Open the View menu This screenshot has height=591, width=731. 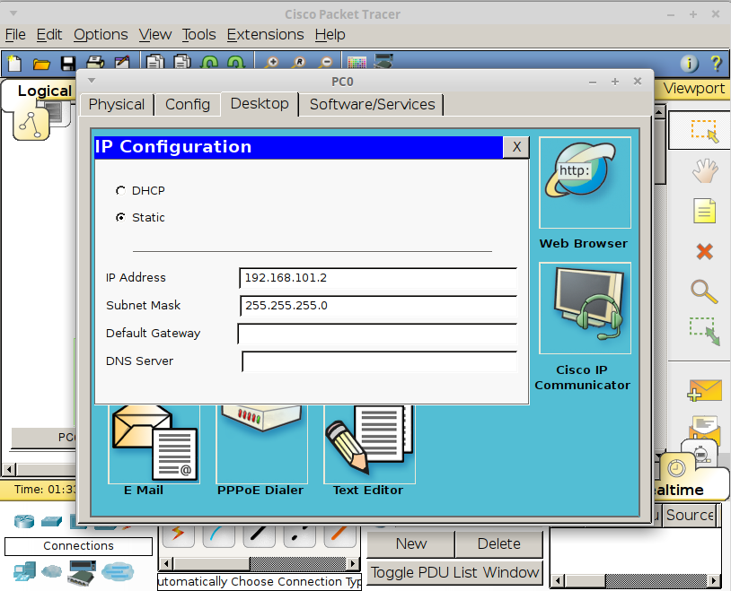[x=154, y=35]
